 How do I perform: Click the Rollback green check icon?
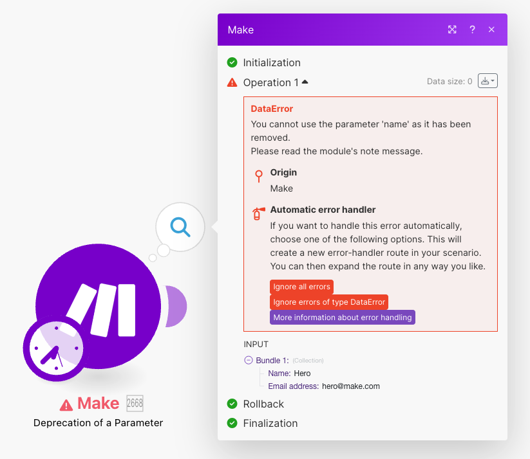click(232, 404)
